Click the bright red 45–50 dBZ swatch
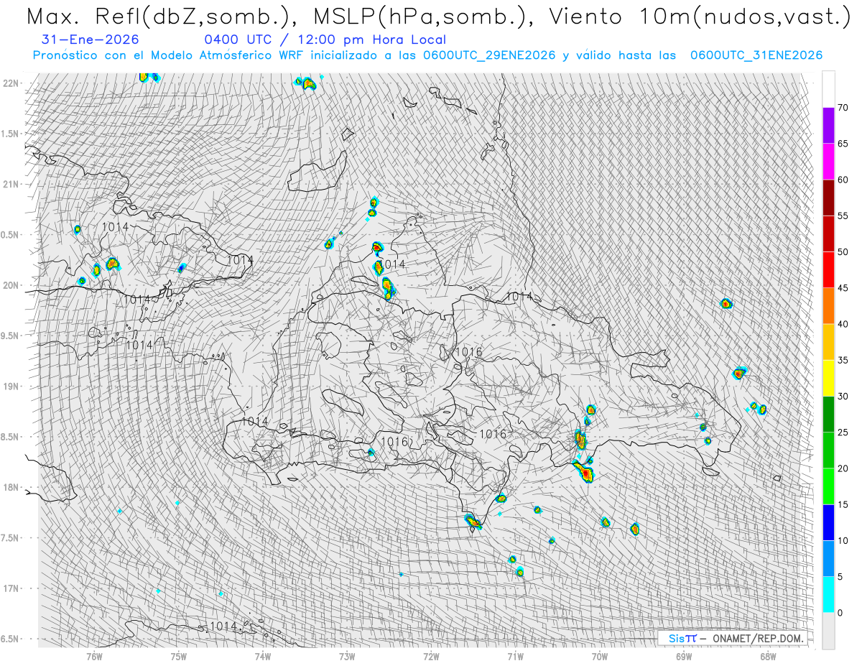The image size is (862, 666). [x=828, y=270]
